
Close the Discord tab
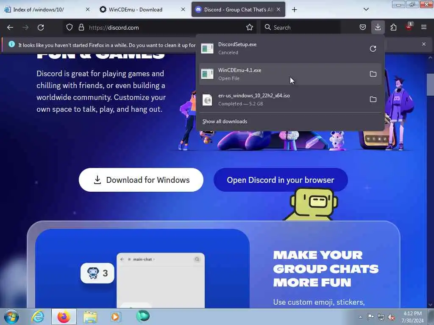(x=278, y=9)
